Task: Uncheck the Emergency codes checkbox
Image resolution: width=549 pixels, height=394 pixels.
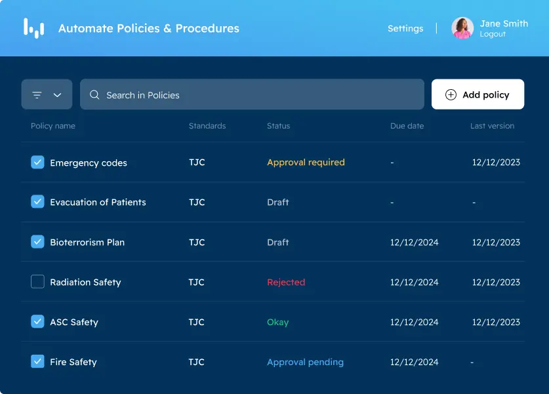Action: click(37, 162)
